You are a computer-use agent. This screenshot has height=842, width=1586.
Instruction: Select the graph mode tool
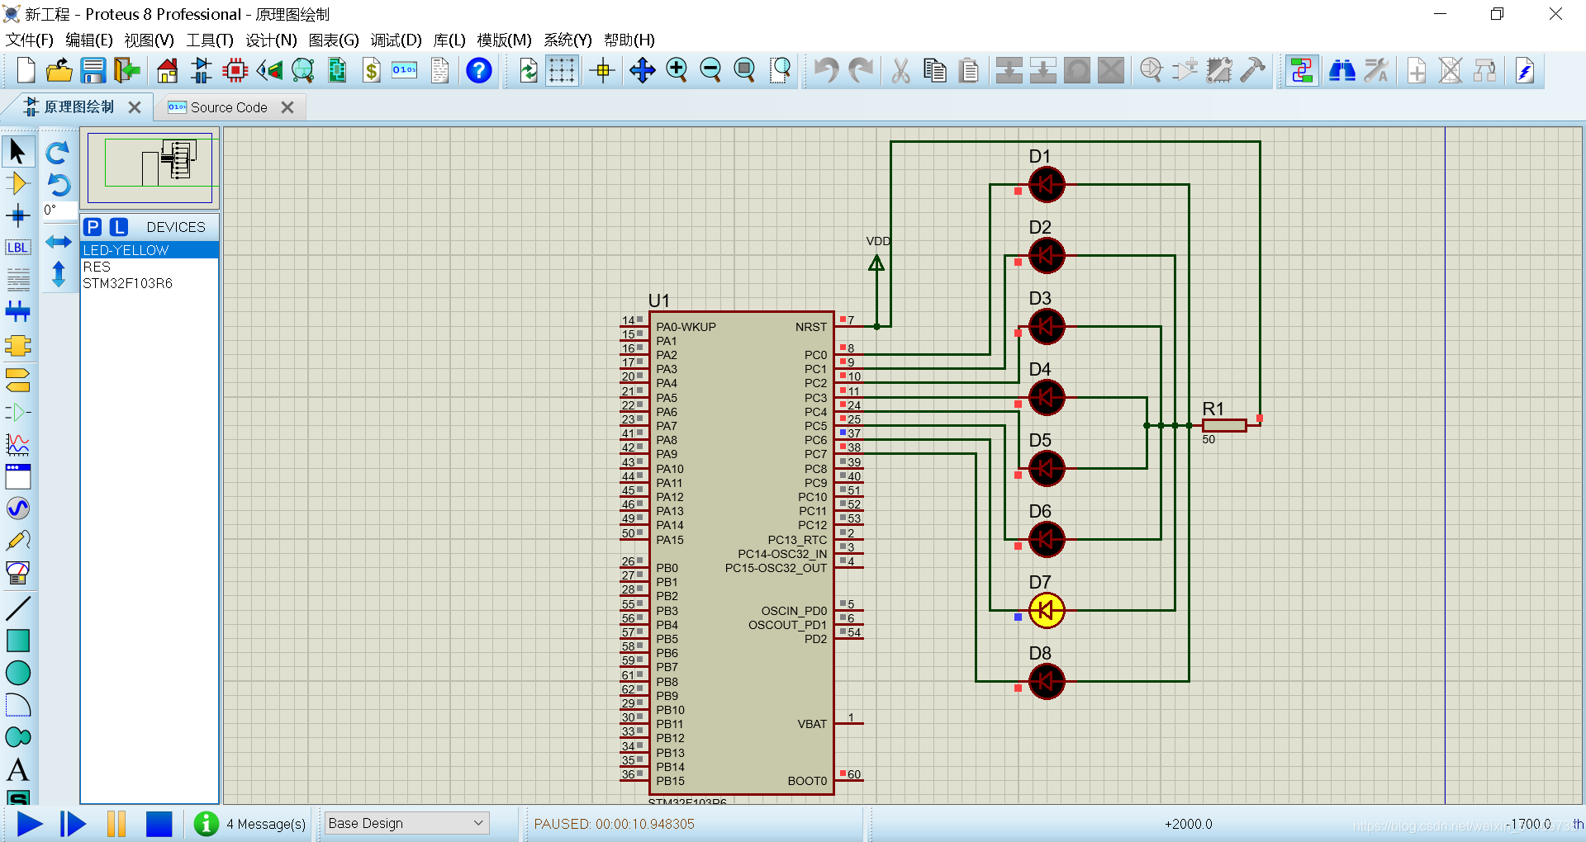point(17,445)
